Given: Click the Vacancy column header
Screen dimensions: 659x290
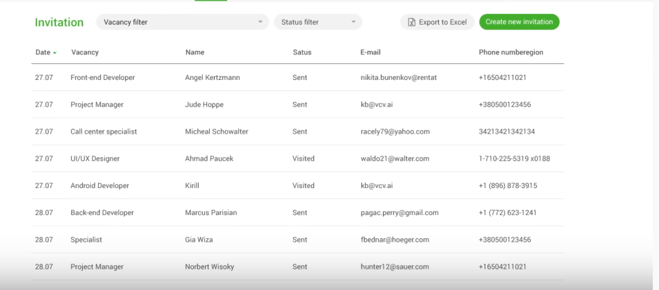Looking at the screenshot, I should [x=85, y=52].
